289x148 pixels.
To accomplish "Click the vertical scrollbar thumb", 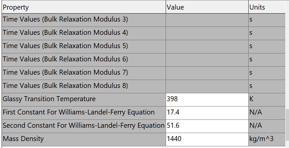I will [x=287, y=128].
